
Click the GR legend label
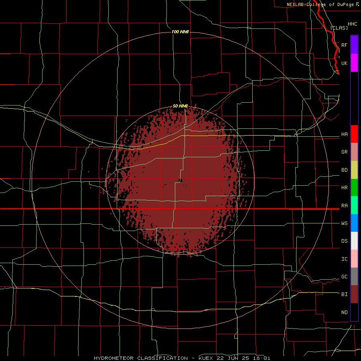[344, 152]
